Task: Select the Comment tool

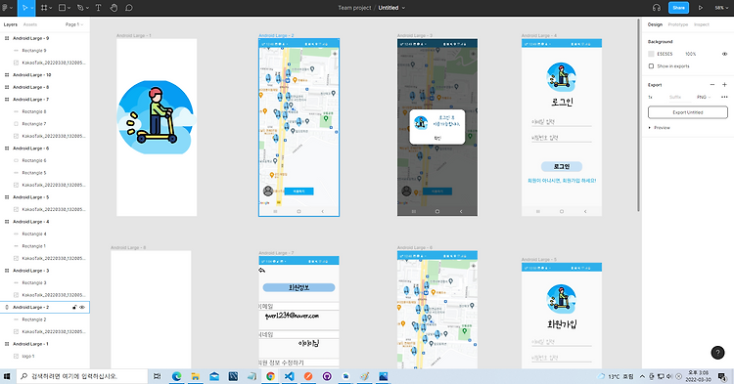Action: (129, 8)
